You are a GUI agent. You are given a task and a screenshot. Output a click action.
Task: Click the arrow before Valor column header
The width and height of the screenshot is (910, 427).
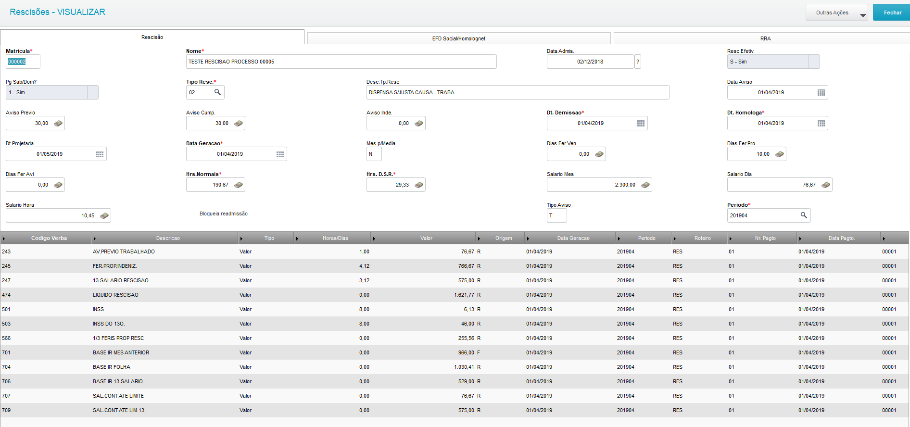pos(374,239)
